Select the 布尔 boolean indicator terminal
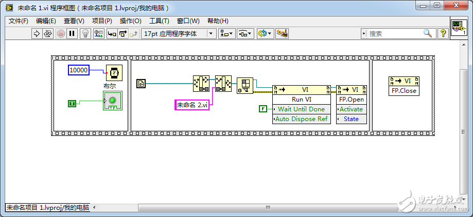This screenshot has width=473, height=217. [x=113, y=101]
